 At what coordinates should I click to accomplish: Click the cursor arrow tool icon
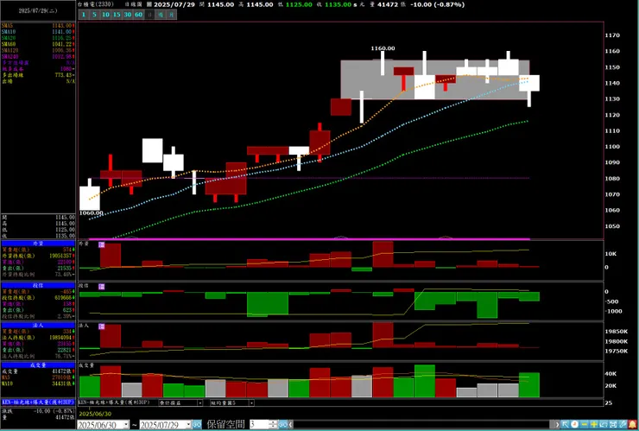[566, 424]
